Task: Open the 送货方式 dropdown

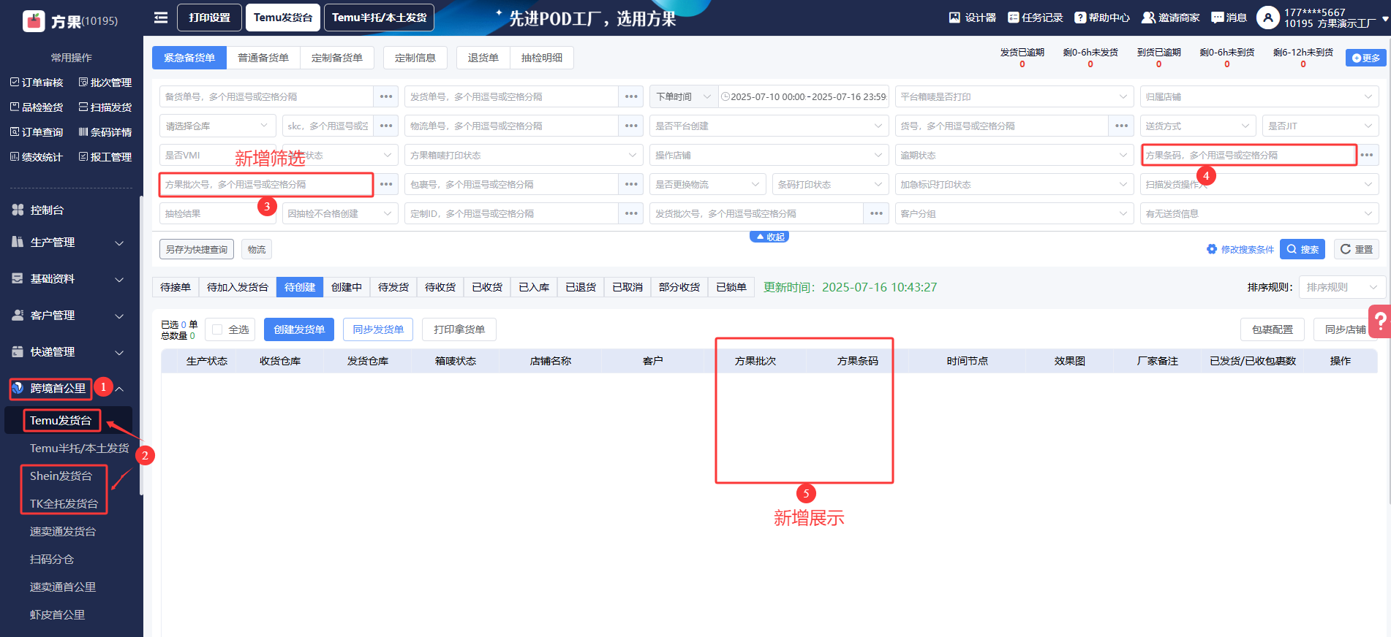Action: coord(1198,126)
